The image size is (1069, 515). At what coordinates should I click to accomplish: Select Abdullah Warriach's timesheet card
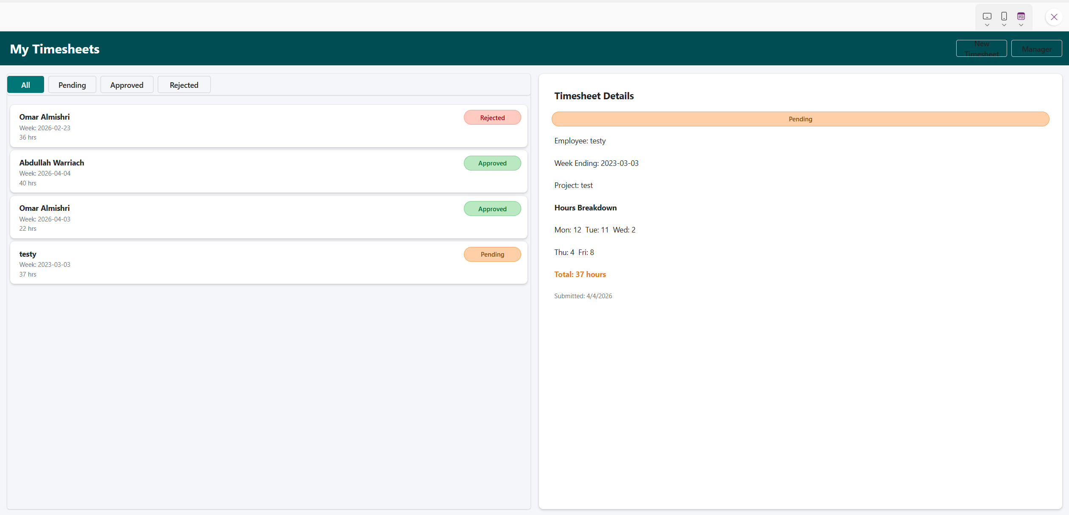pos(254,172)
